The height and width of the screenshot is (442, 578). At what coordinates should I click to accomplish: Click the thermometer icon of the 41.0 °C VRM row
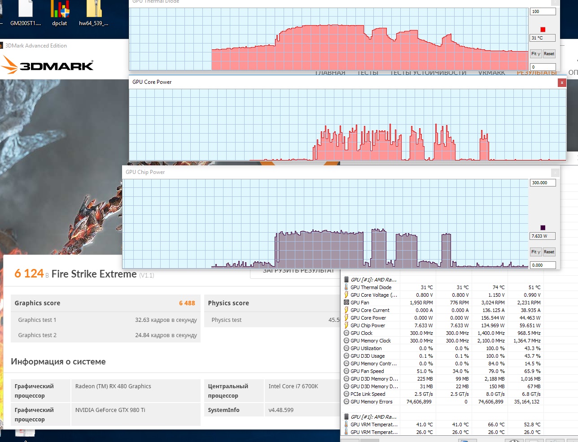click(x=346, y=425)
